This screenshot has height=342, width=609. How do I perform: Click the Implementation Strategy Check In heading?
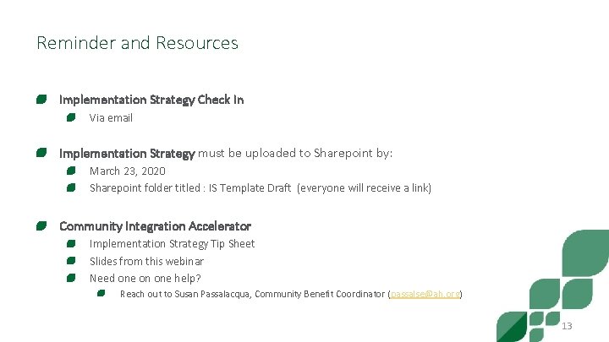point(151,100)
